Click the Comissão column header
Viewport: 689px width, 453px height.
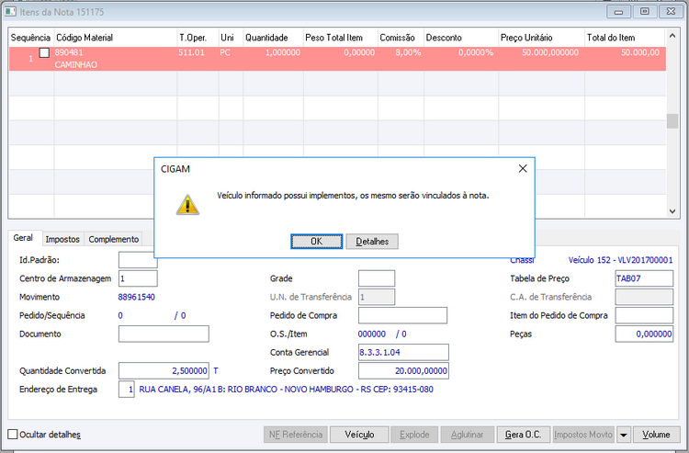point(401,38)
